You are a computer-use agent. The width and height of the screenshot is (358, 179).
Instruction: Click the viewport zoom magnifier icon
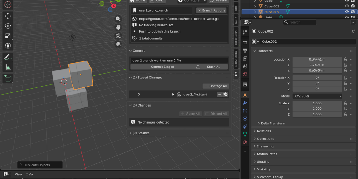coord(118,19)
